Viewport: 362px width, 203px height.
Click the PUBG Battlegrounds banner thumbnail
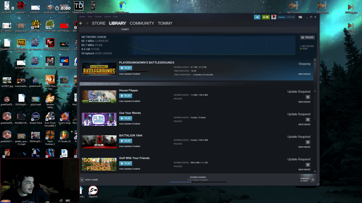(x=99, y=68)
